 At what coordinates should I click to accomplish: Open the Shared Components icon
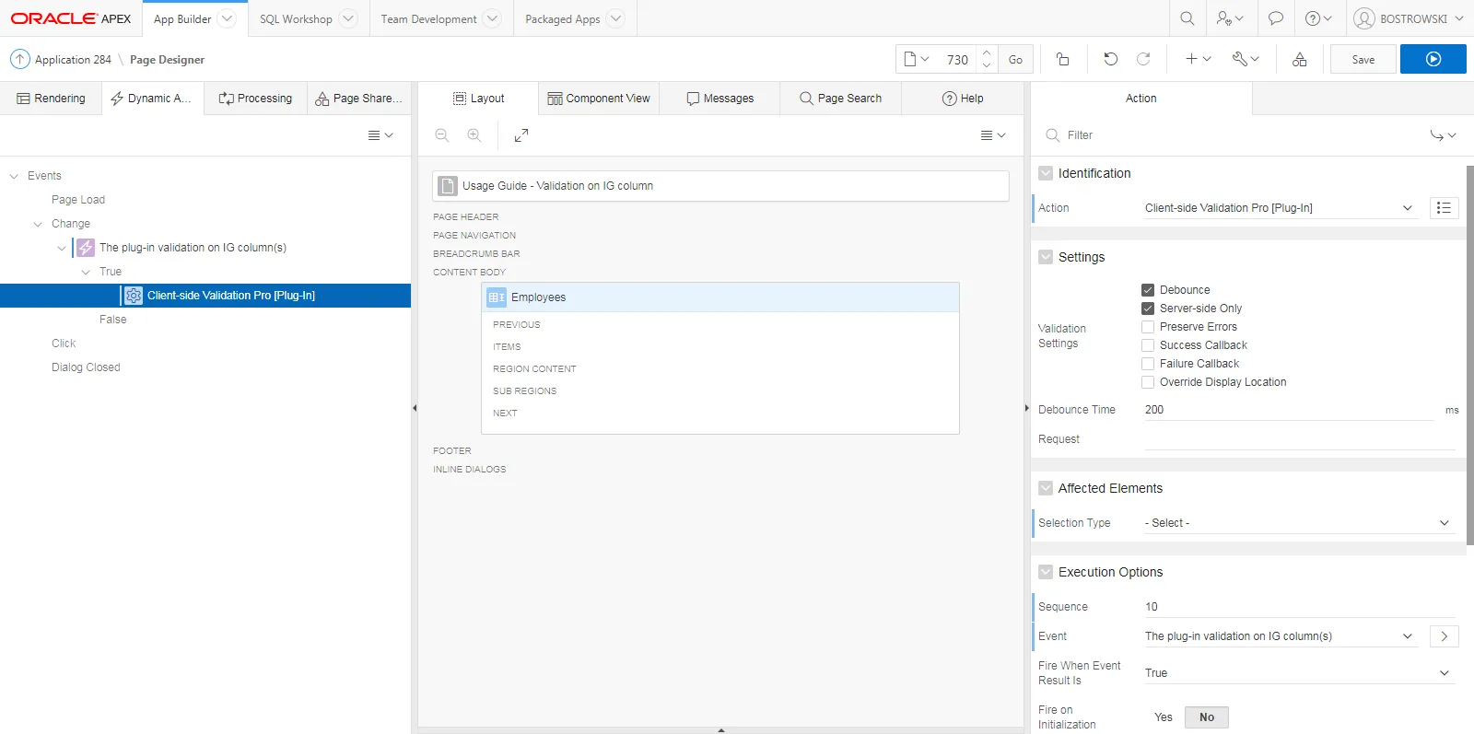[1299, 59]
